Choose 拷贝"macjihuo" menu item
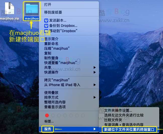Image resolution: width=163 pixels, height=134 pixels. pyautogui.click(x=69, y=80)
